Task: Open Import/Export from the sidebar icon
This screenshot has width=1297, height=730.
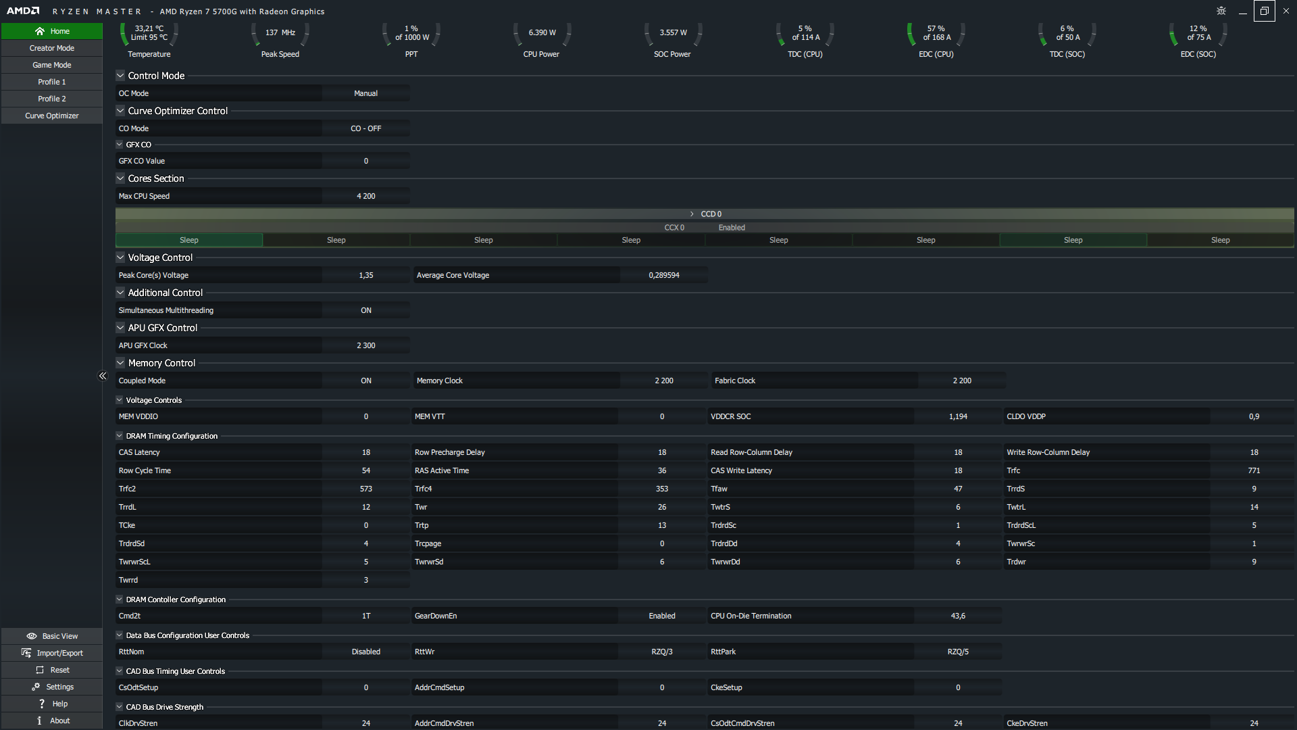Action: 26,653
